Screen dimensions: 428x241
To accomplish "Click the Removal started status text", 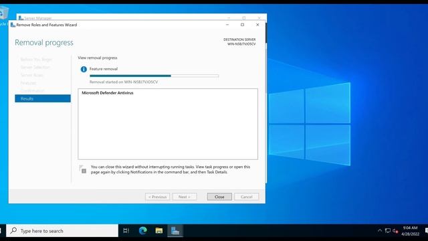I will [124, 82].
